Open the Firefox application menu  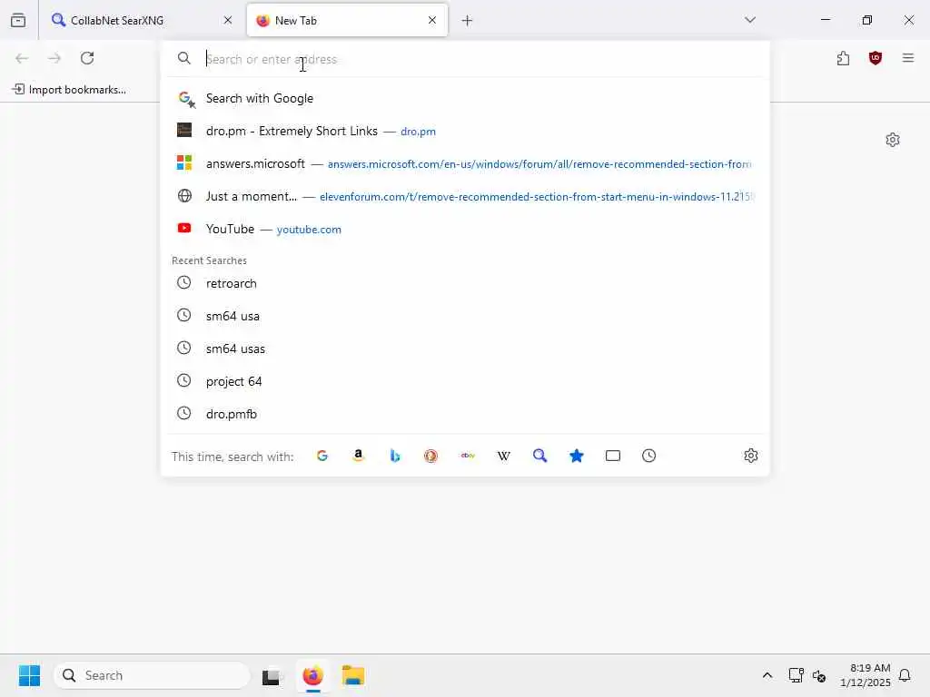click(908, 58)
